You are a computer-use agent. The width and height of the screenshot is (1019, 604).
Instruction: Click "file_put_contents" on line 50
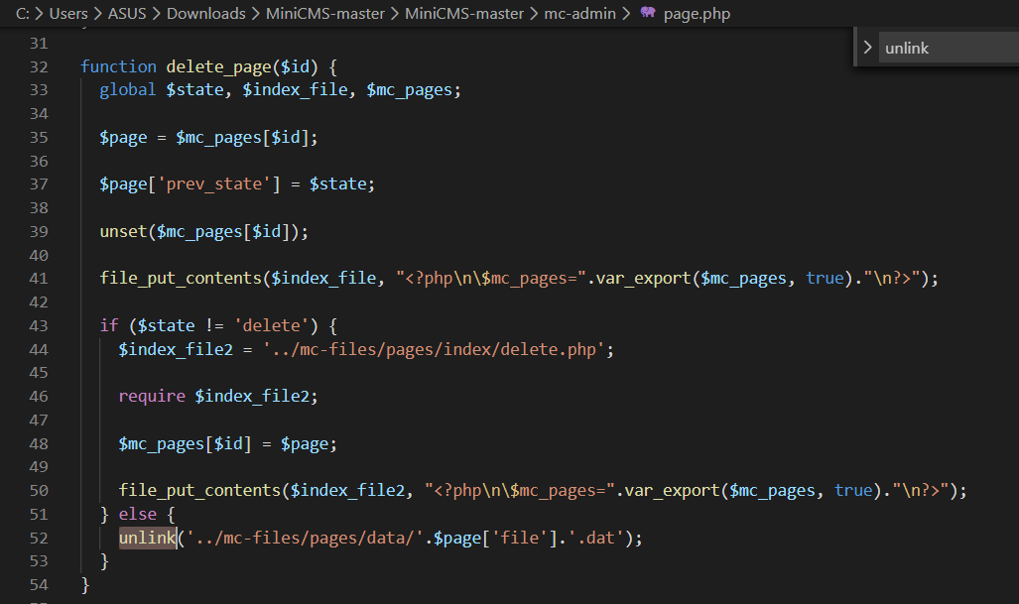tap(199, 490)
